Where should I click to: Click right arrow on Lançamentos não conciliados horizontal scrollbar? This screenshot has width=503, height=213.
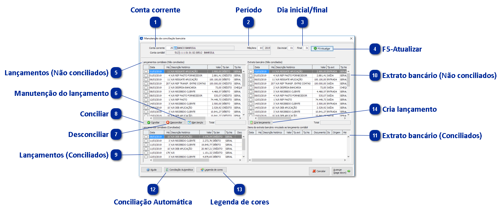point(240,118)
